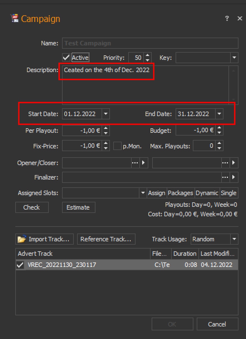246x339 pixels.
Task: Click the Finalizer play arrow icon
Action: pyautogui.click(x=234, y=177)
